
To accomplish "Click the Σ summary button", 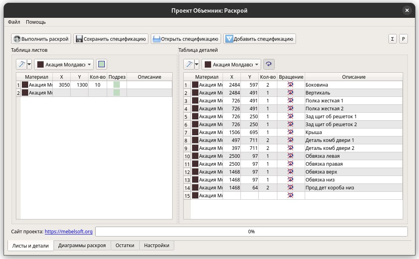I will [392, 39].
